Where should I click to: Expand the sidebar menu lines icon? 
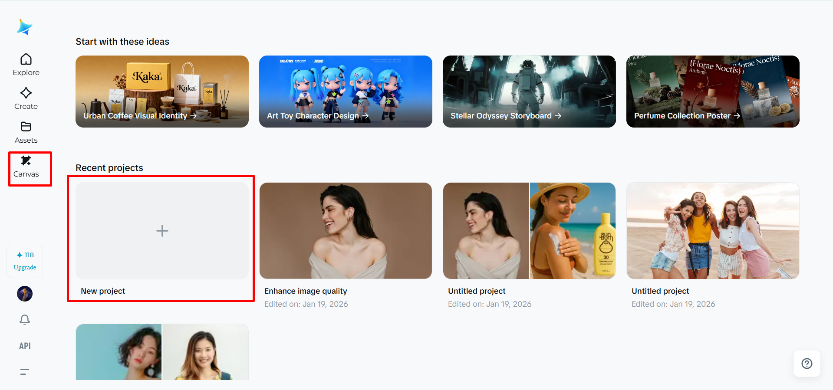point(25,372)
